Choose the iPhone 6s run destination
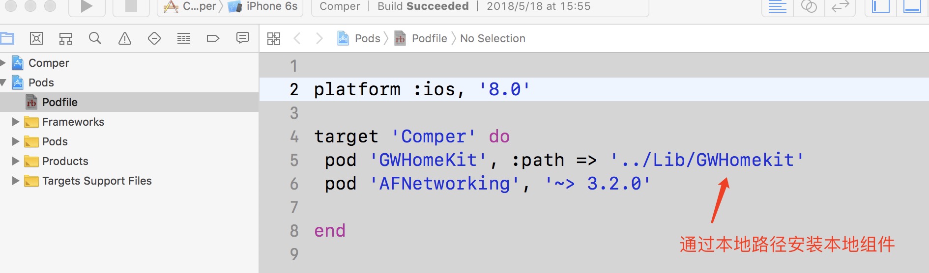Viewport: 929px width, 273px height. 271,6
